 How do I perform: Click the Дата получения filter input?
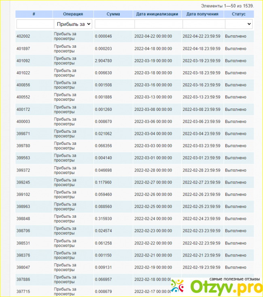[x=203, y=24]
